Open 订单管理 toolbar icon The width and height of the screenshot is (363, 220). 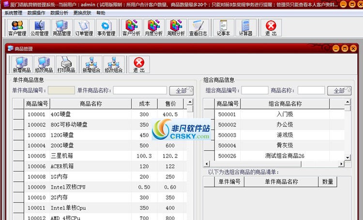click(84, 28)
